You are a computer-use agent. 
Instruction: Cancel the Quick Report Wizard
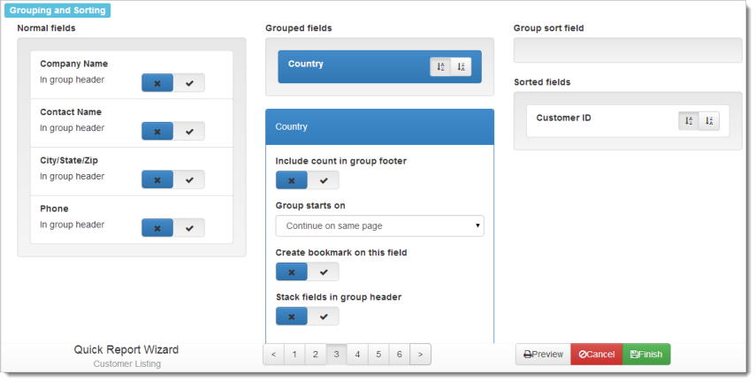597,355
